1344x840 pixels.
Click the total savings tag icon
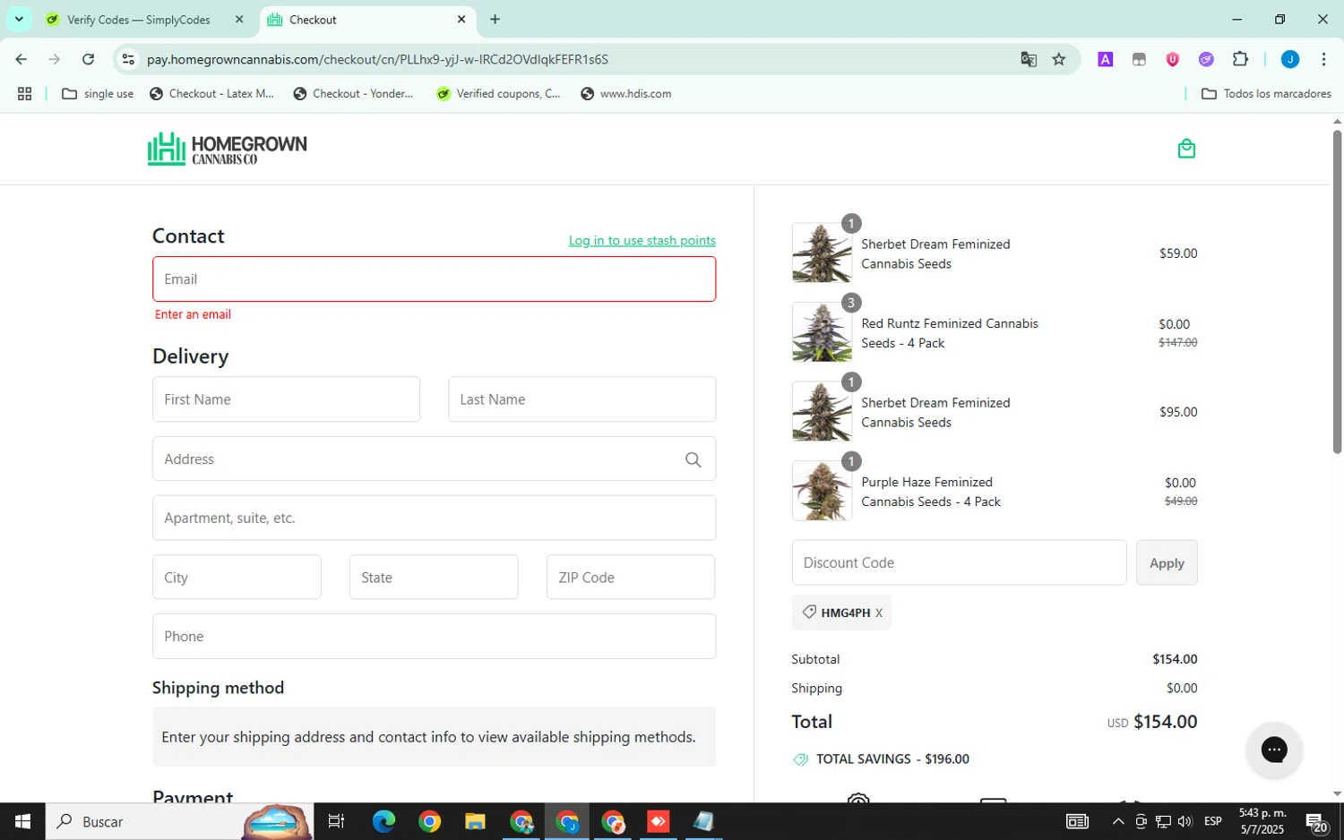point(800,759)
